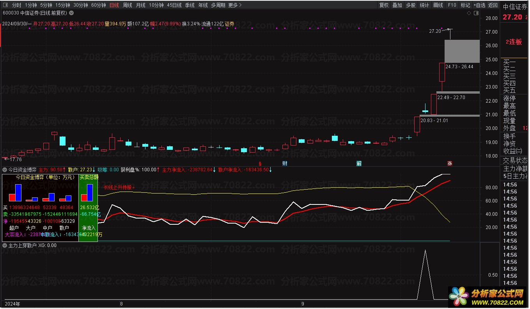Click the 复权 adjustment button
This screenshot has height=309, width=530.
click(x=384, y=5)
